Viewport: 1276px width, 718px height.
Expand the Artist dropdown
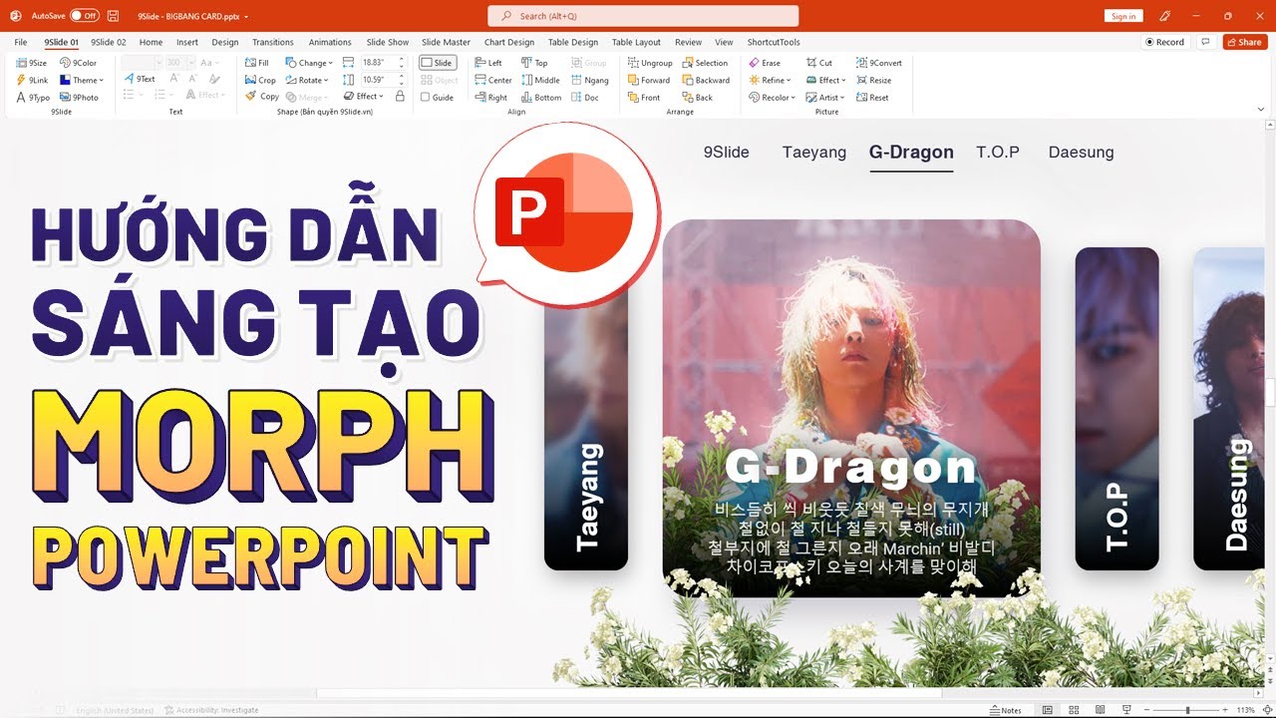(x=826, y=98)
